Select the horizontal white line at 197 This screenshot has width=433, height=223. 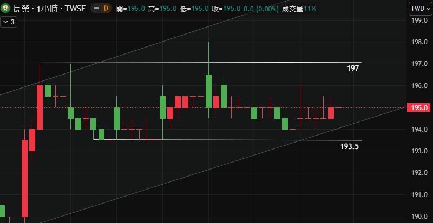200,63
